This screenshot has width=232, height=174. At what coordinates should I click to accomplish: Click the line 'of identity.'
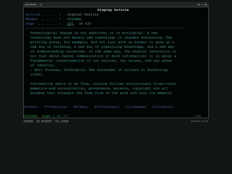click(43, 65)
